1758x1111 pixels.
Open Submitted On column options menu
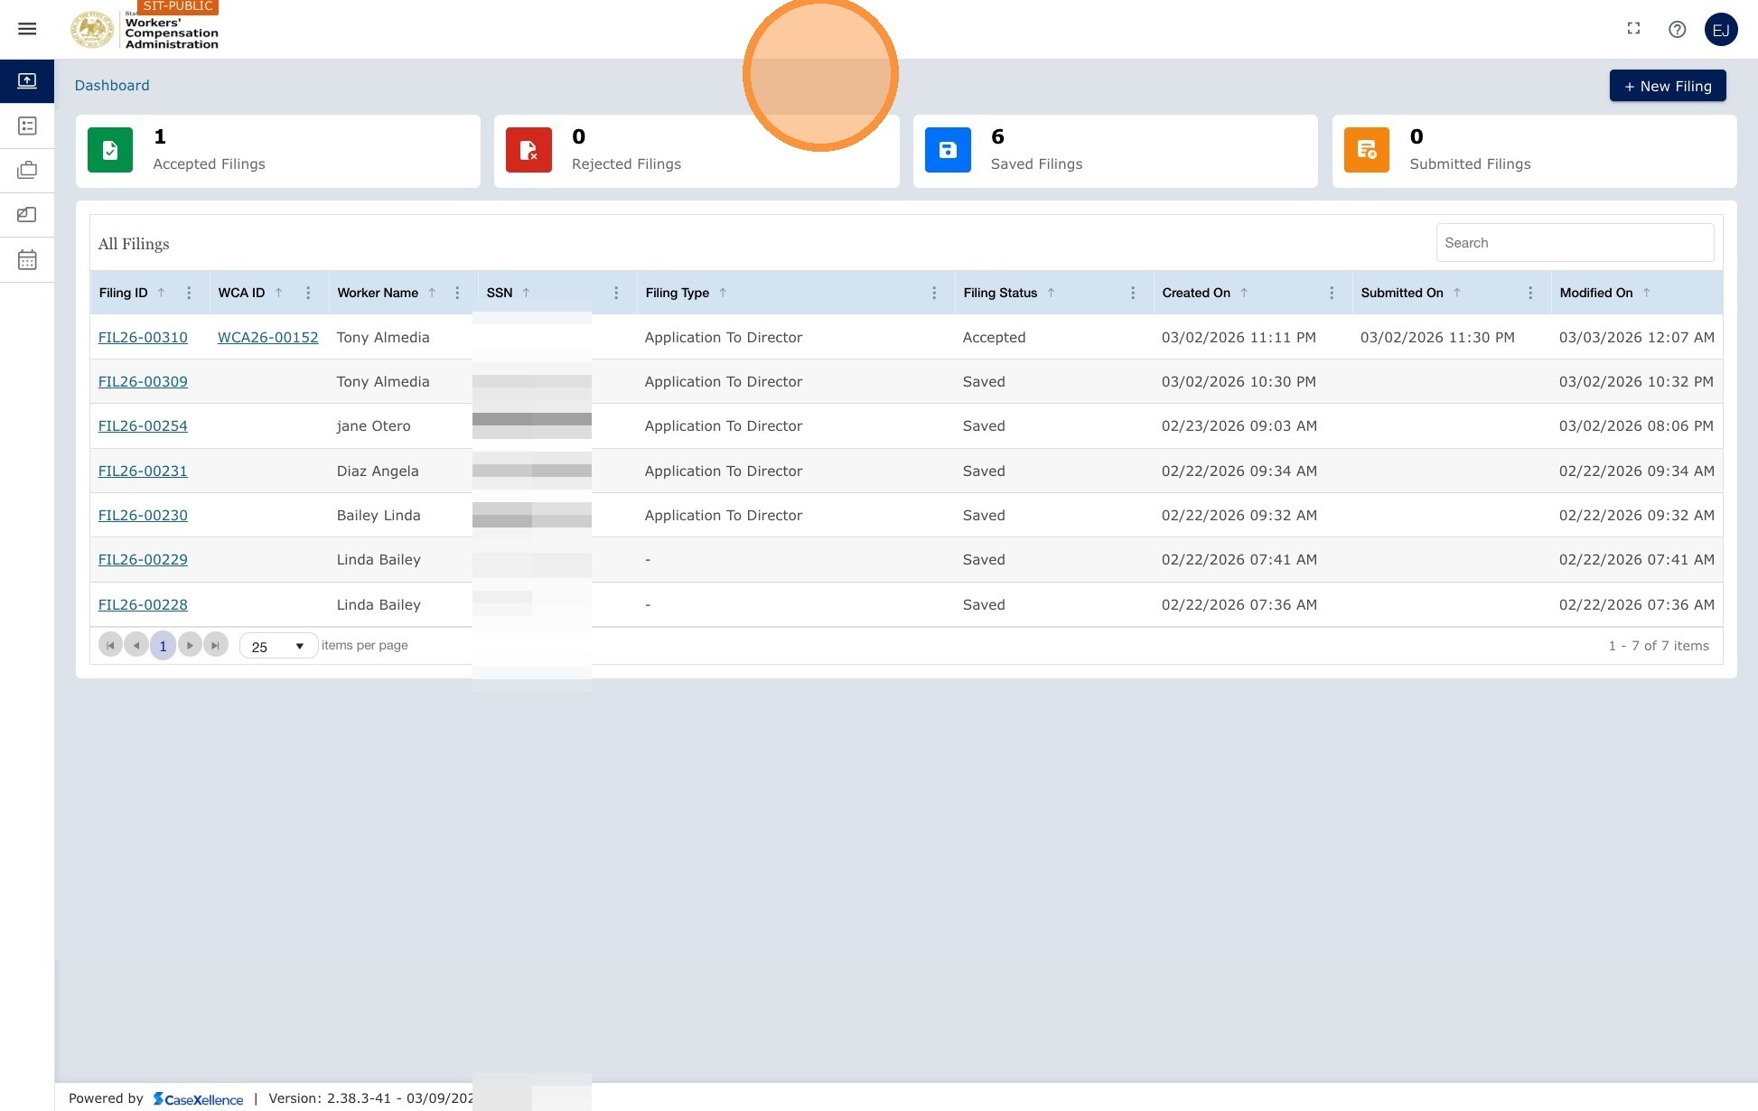1530,293
